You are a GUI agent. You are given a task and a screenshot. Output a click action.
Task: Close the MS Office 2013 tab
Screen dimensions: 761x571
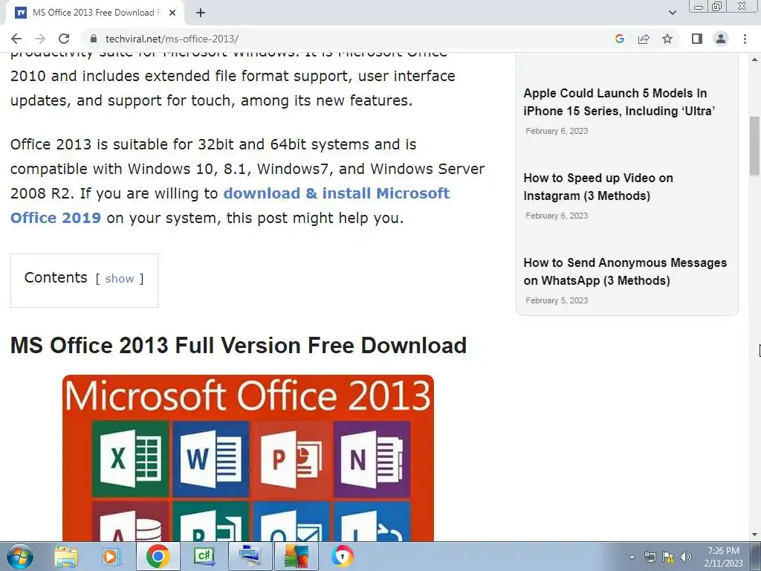[x=172, y=13]
